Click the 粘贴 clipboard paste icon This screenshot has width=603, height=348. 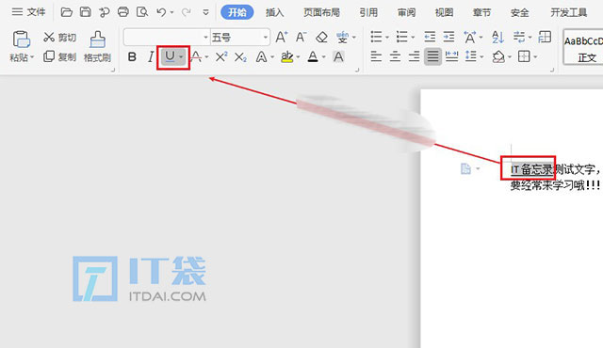[21, 40]
